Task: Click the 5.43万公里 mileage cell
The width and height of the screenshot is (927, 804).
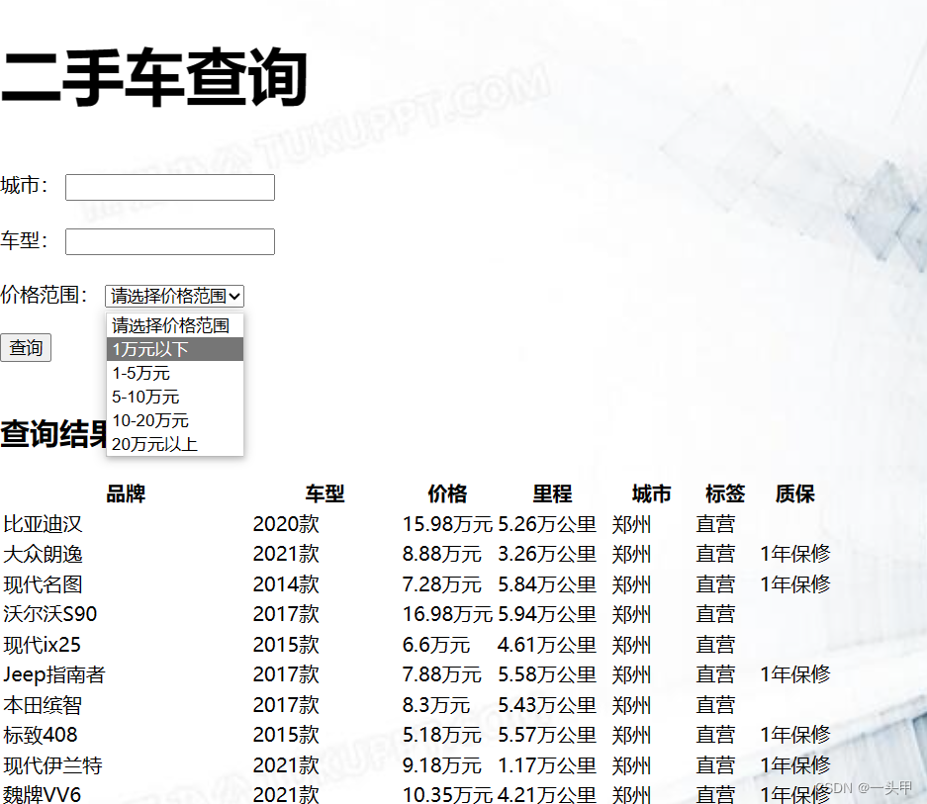Action: (547, 705)
